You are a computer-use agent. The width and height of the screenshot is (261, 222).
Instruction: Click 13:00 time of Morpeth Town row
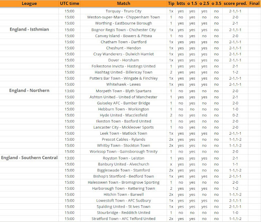coord(69,91)
